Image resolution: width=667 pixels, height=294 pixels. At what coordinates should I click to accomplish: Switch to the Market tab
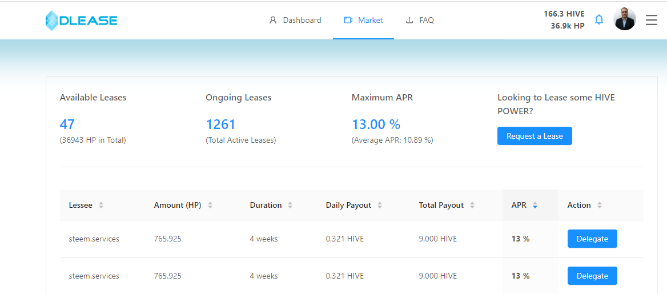point(364,20)
